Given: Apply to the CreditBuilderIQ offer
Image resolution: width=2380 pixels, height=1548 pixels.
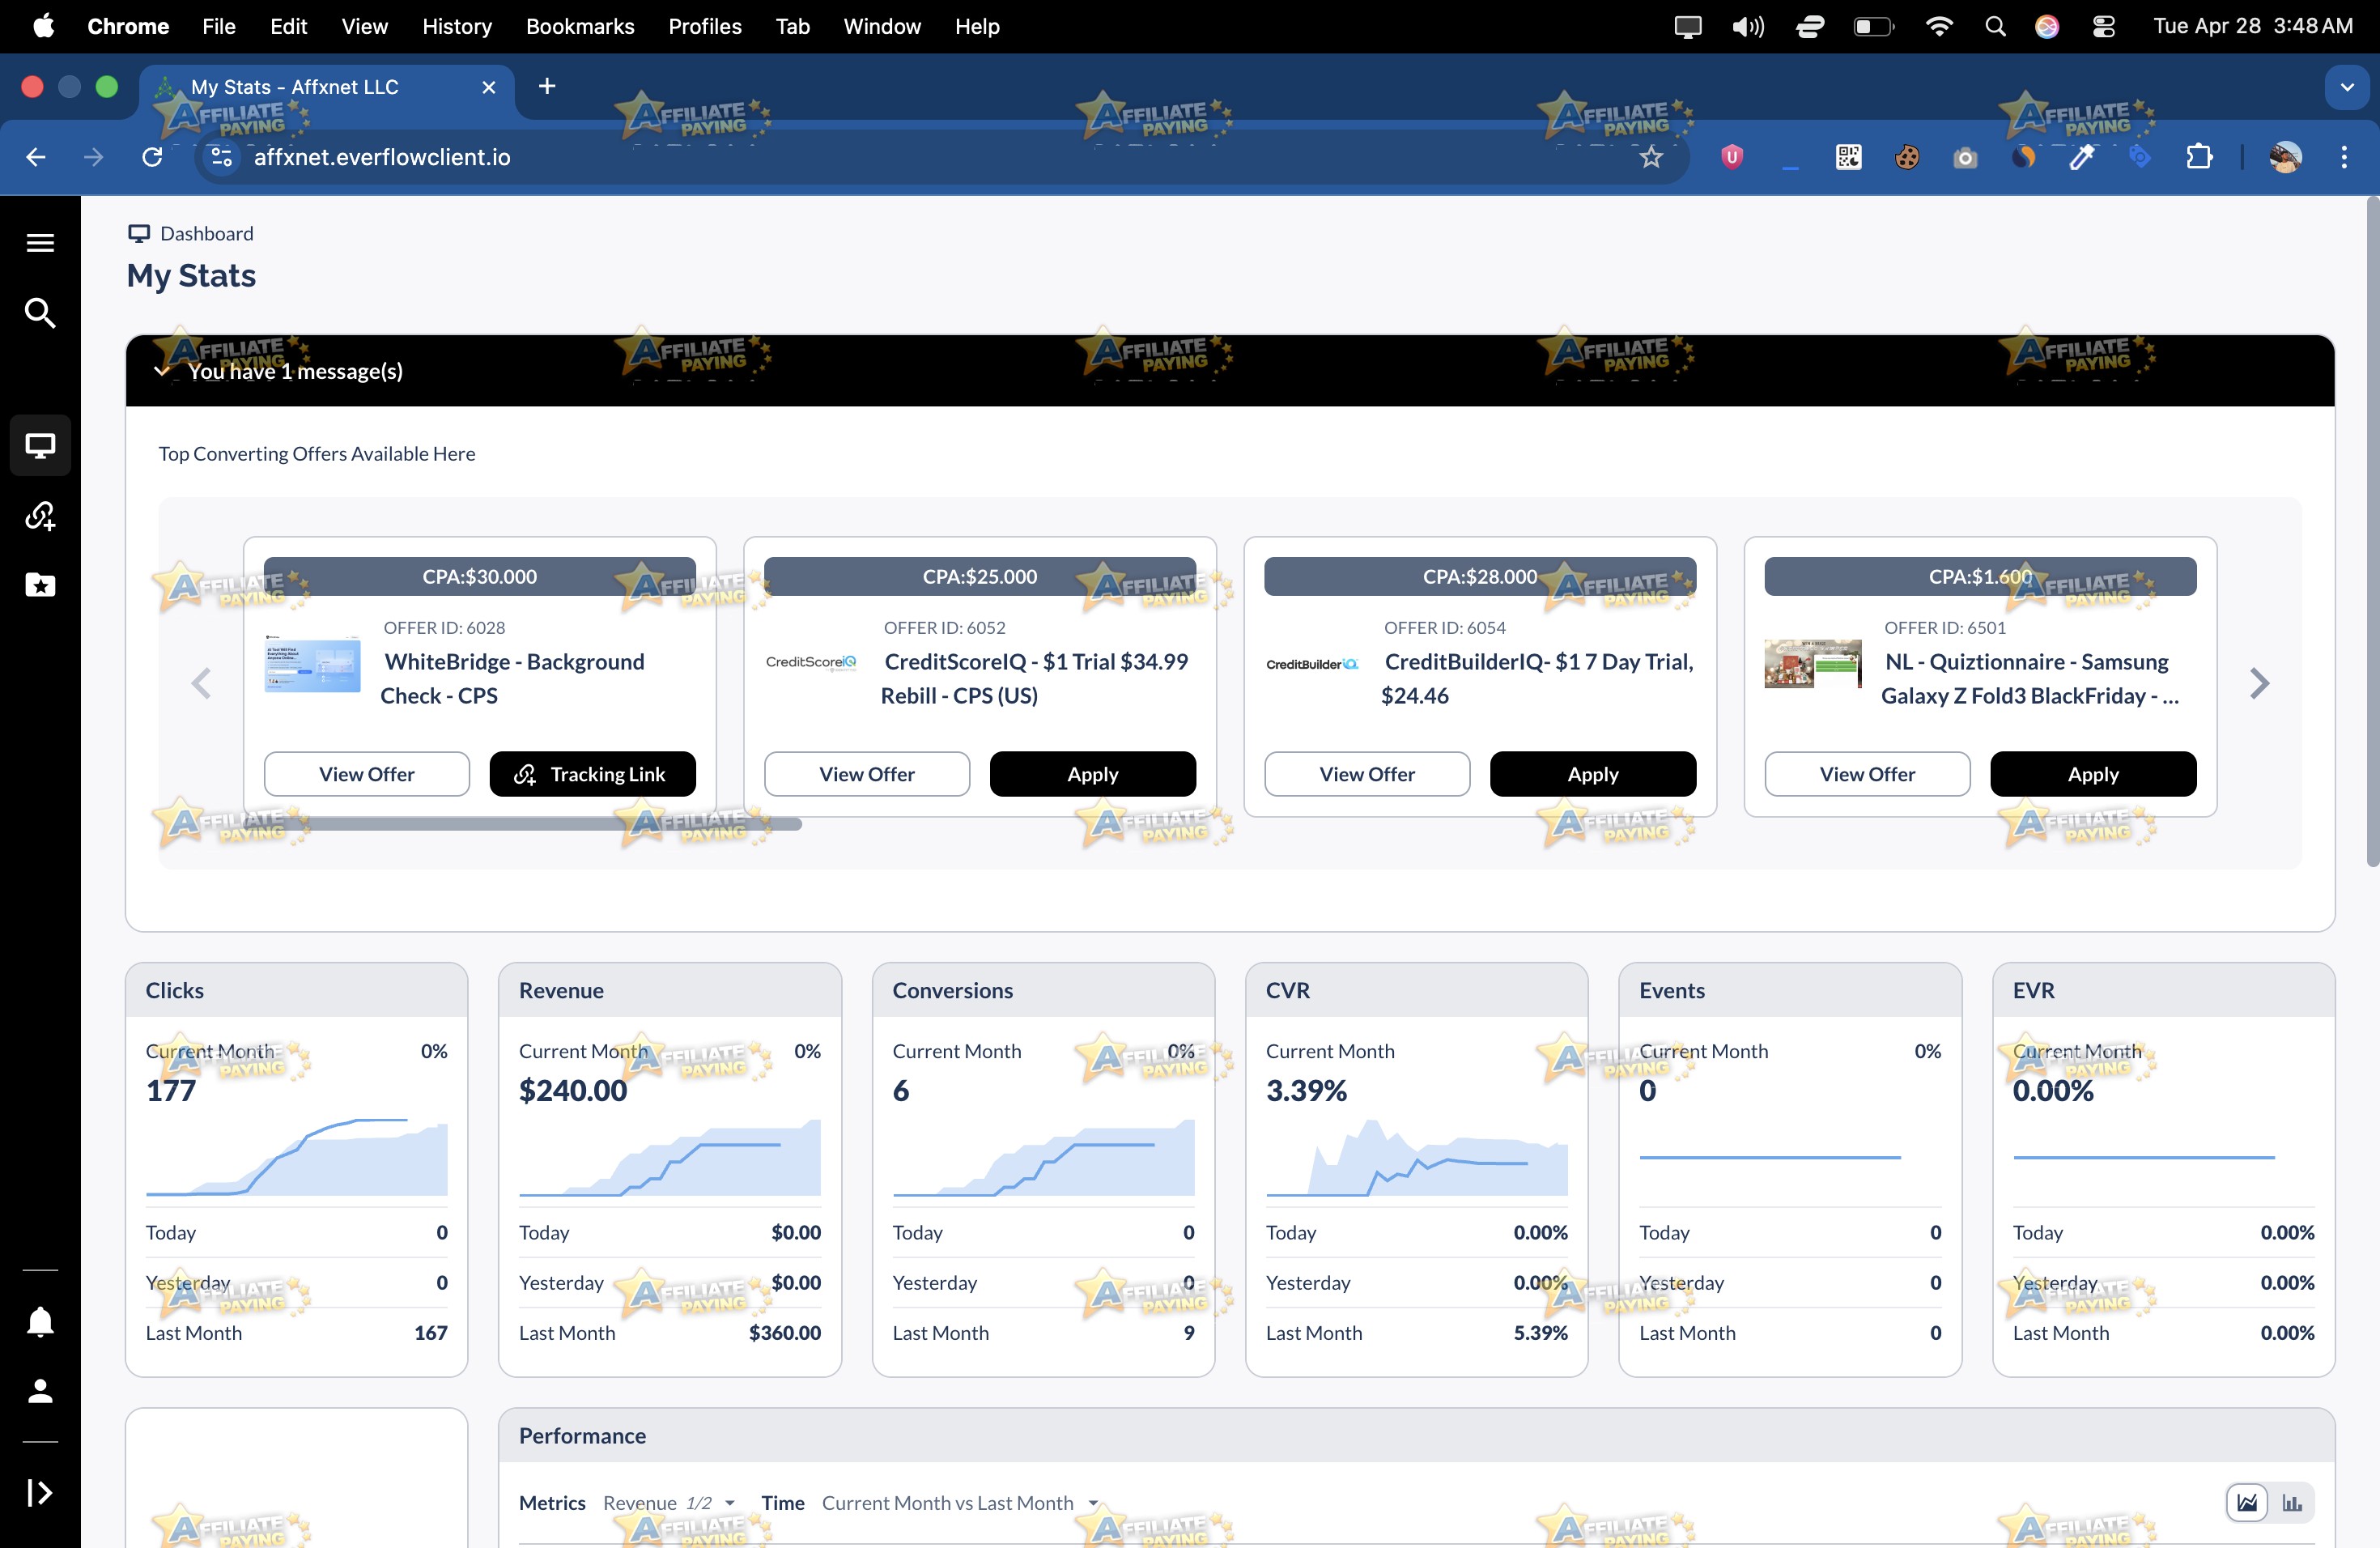Looking at the screenshot, I should [1593, 774].
